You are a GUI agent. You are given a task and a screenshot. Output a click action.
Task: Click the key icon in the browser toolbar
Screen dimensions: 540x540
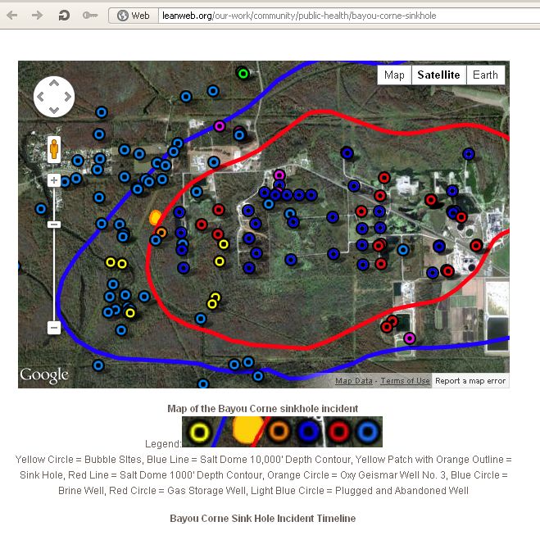[90, 16]
